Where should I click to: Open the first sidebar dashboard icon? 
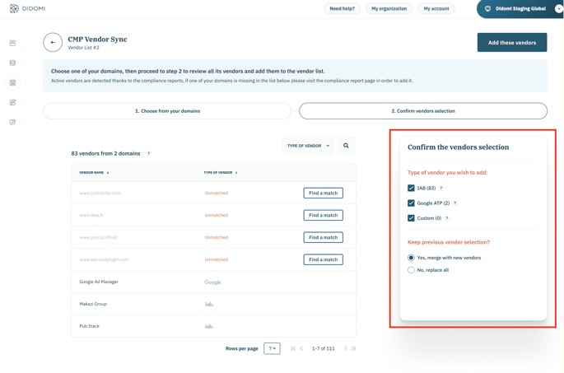coord(12,43)
